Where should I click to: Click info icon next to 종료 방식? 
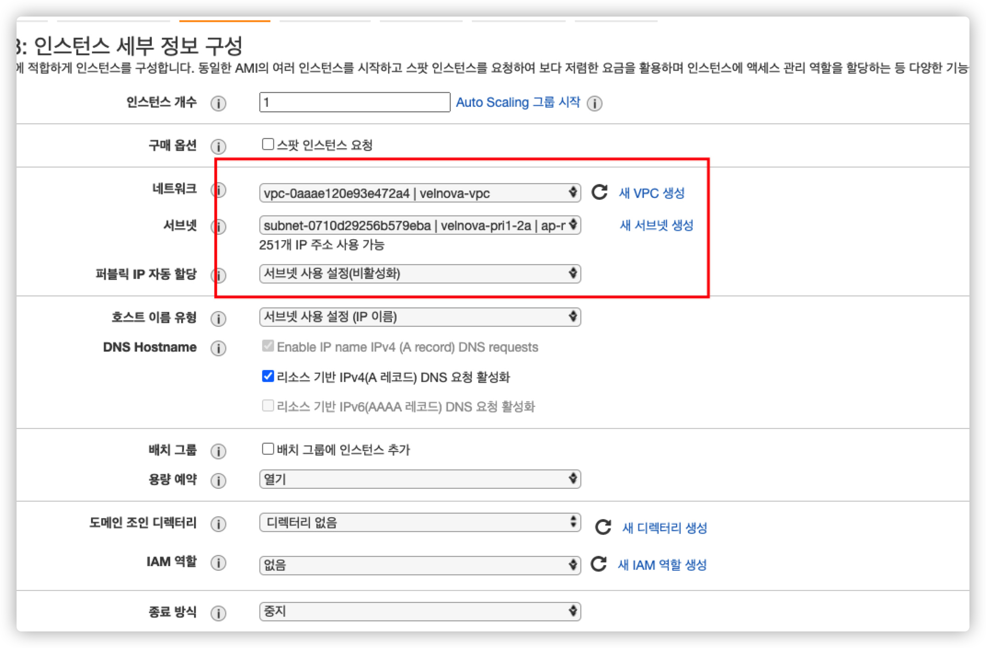(218, 613)
